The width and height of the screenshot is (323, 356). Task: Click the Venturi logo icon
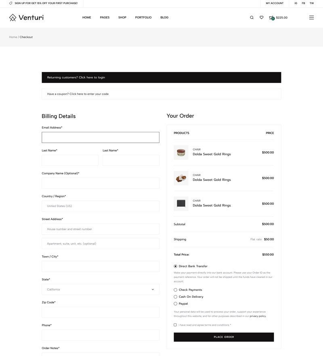(x=13, y=17)
